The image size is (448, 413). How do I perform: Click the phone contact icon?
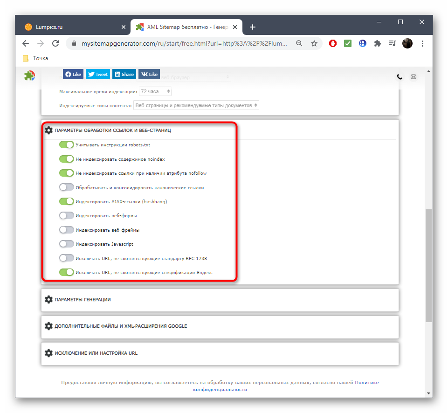(400, 76)
